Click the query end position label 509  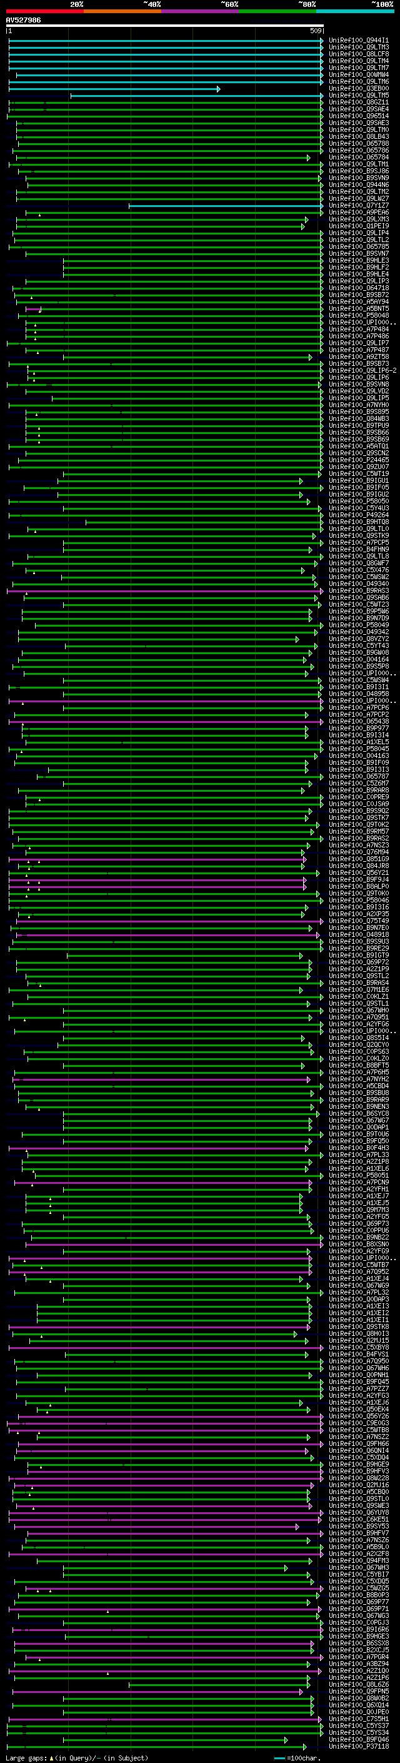[315, 31]
